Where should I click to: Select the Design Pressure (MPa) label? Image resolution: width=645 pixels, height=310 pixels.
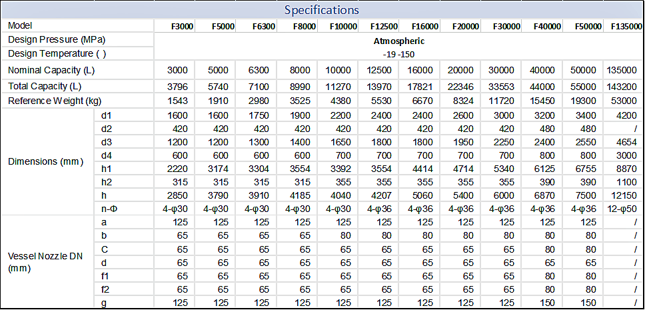57,40
